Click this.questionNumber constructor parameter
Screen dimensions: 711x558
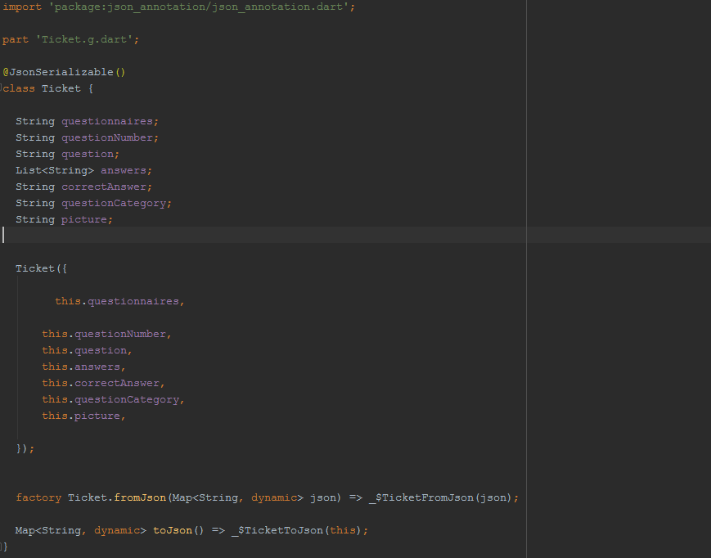pos(104,334)
